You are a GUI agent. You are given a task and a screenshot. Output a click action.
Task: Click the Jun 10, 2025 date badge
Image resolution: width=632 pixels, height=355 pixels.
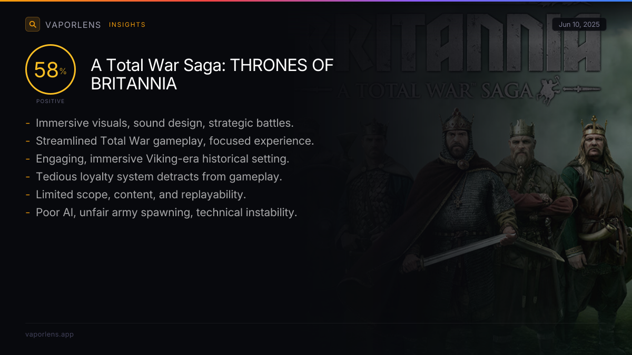click(579, 24)
